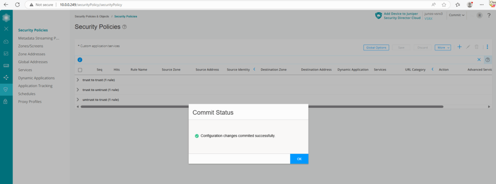496x184 pixels.
Task: Open the device administration icon in the sidebar
Action: [6, 65]
